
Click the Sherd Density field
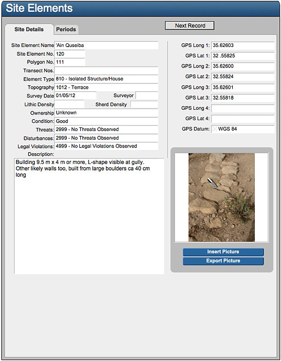pos(144,104)
